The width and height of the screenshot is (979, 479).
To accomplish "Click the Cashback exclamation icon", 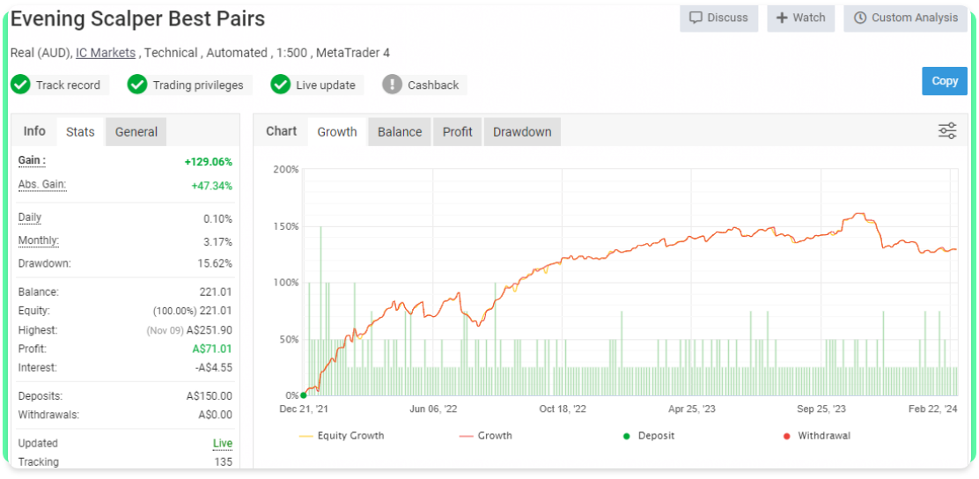I will click(x=393, y=85).
